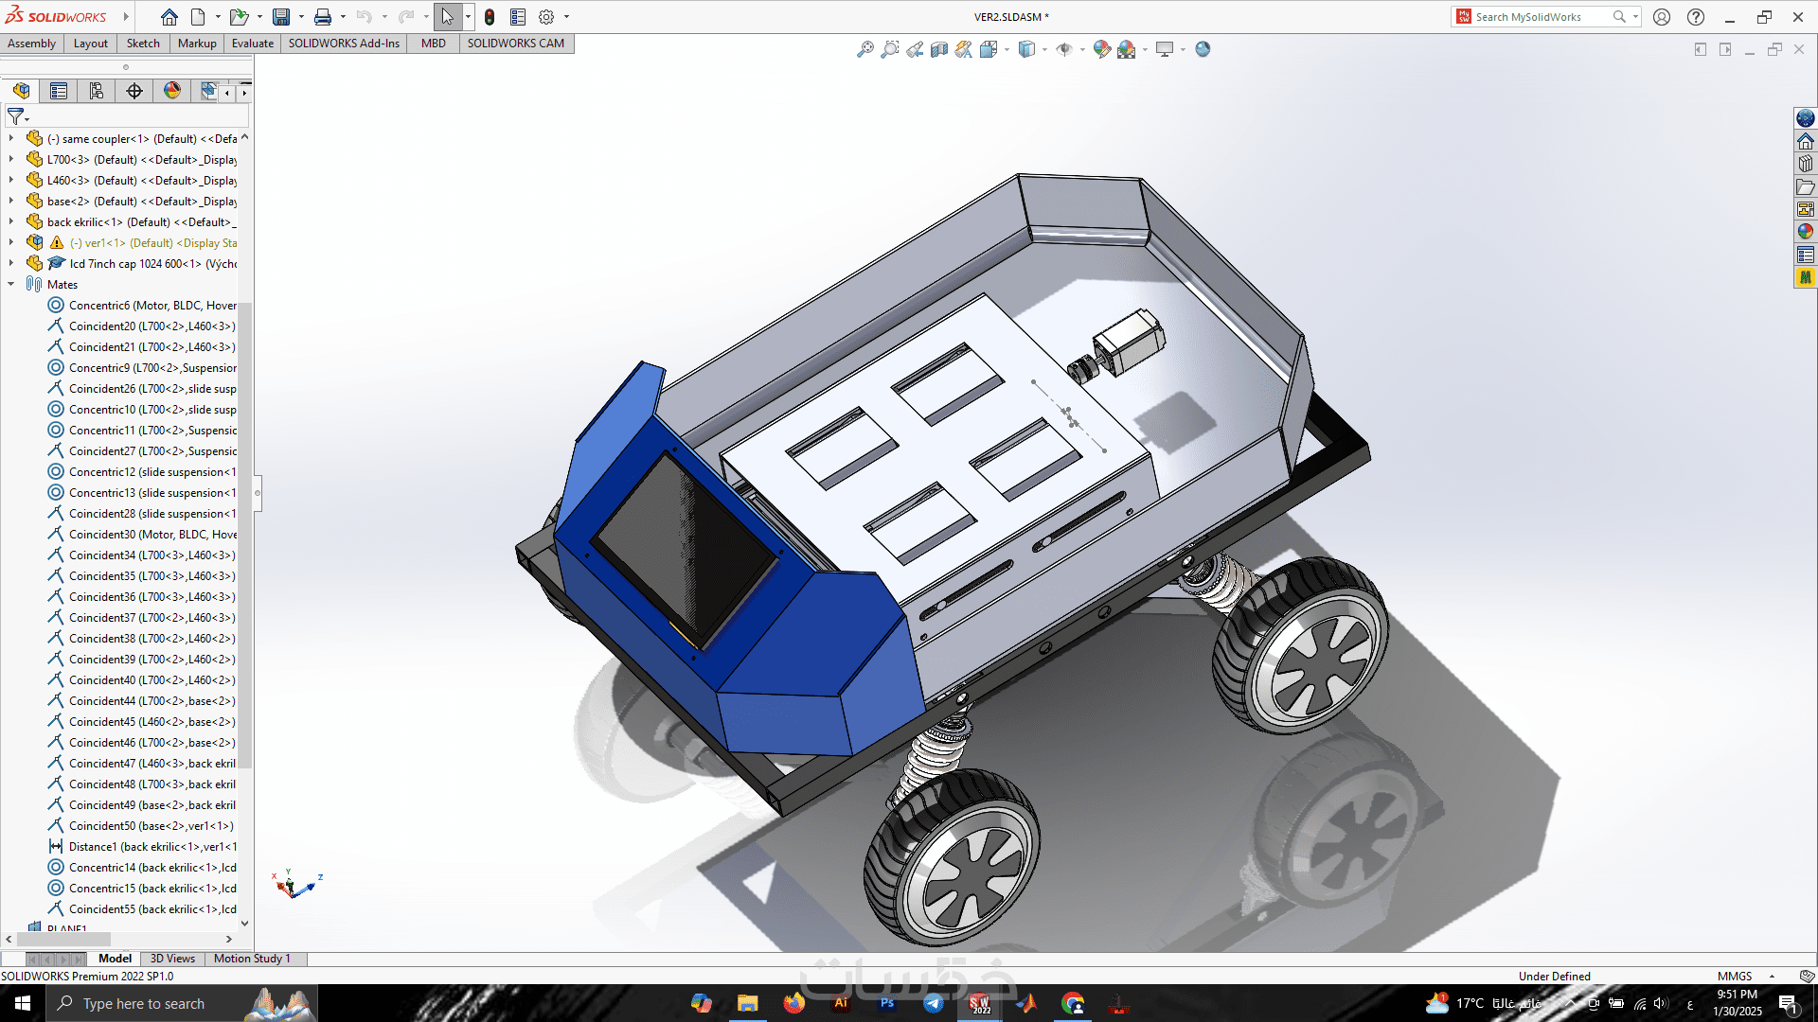Open the Motion Study 1 tab
This screenshot has height=1022, width=1818.
pyautogui.click(x=252, y=959)
